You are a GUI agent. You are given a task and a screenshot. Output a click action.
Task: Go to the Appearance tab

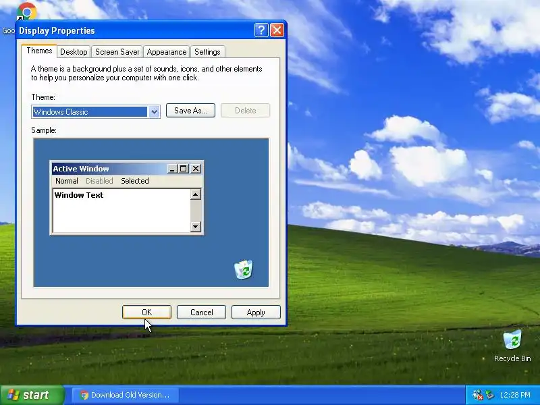(x=166, y=52)
